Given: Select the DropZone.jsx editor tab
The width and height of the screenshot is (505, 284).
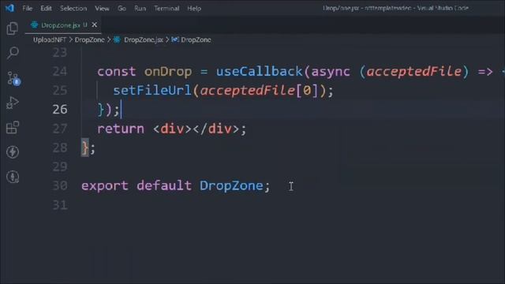Looking at the screenshot, I should 63,24.
